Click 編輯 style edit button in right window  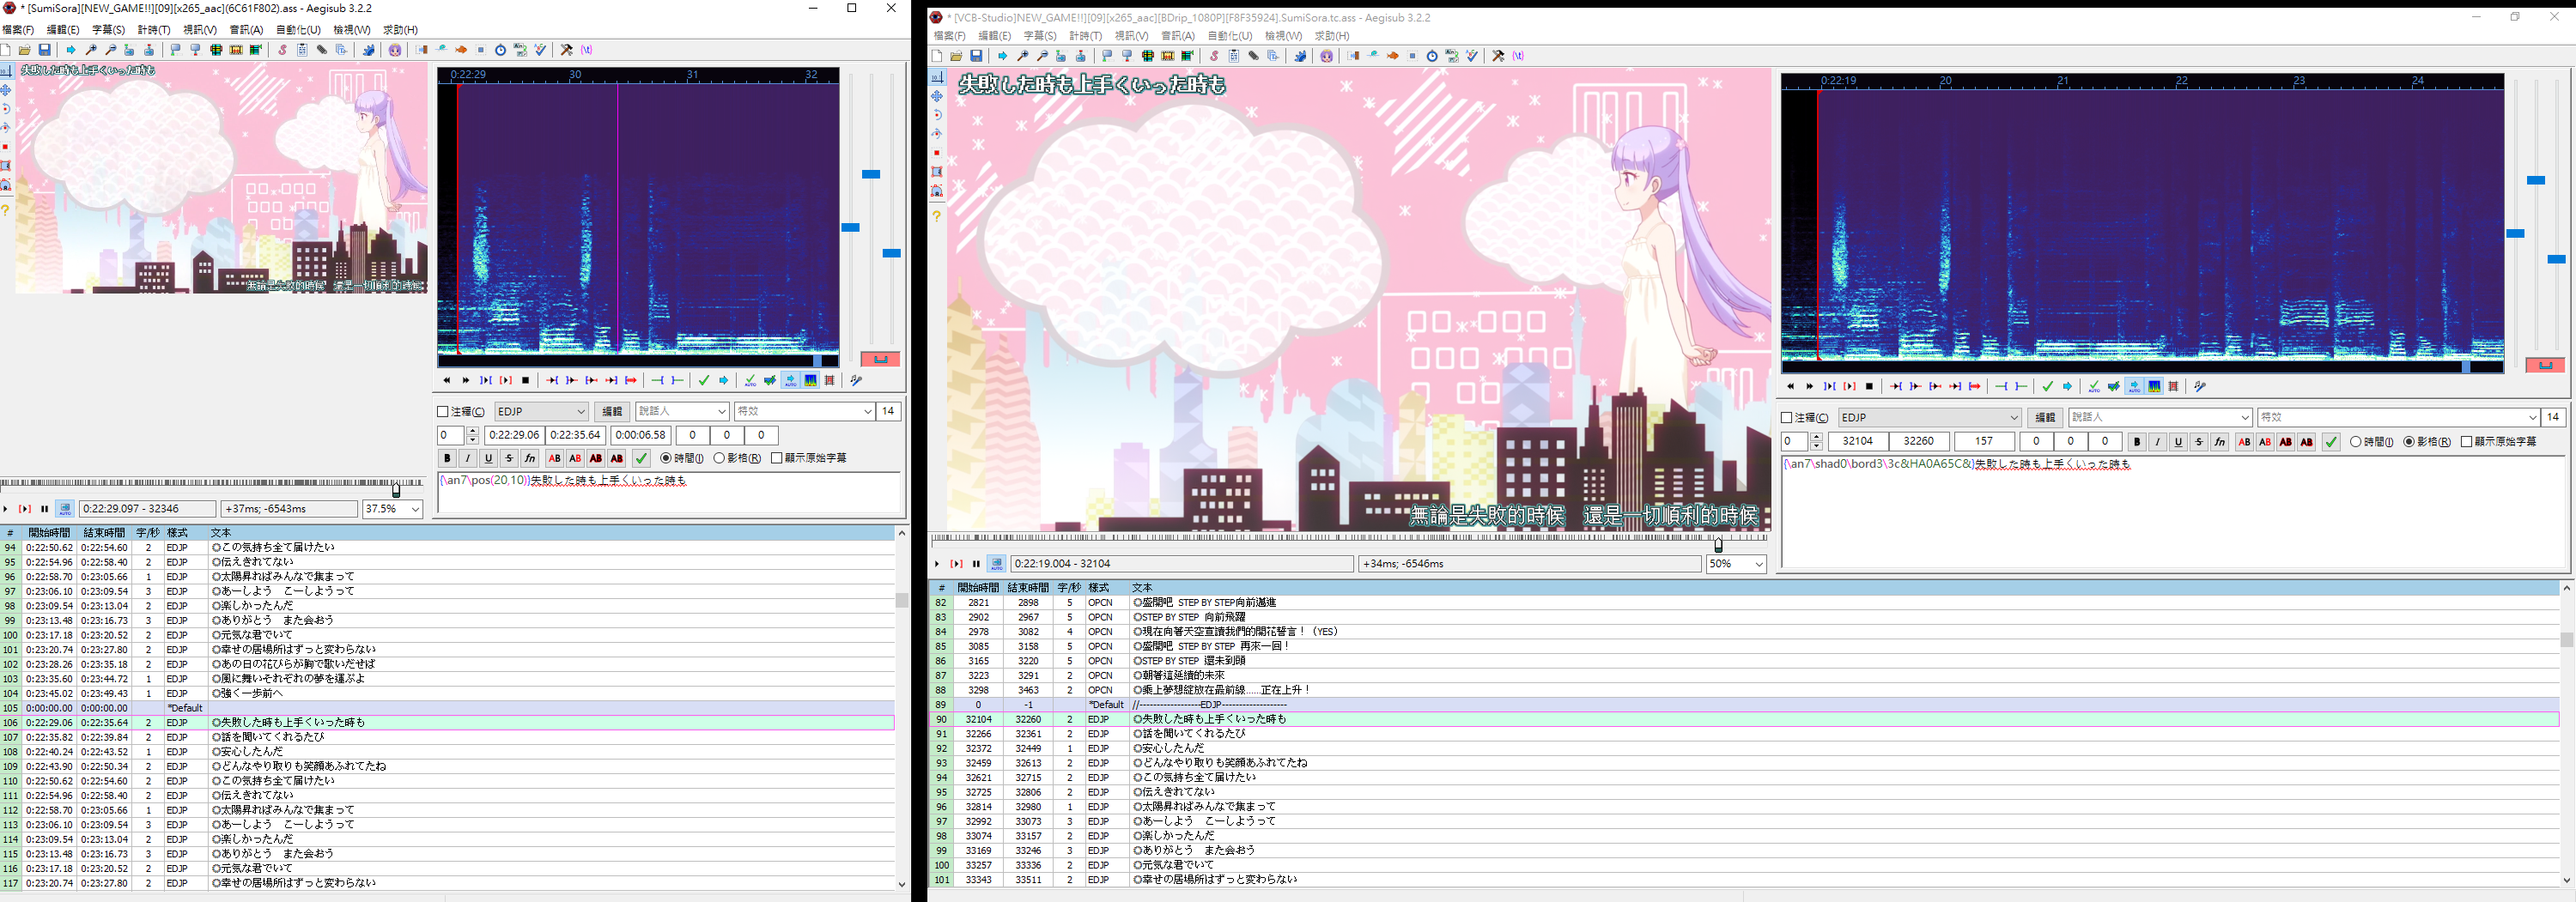(2045, 418)
